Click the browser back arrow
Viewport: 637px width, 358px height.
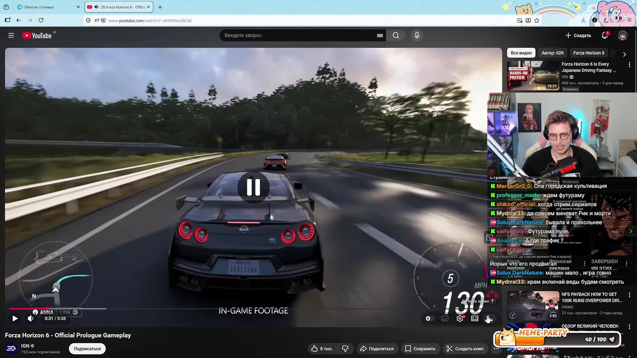[18, 20]
